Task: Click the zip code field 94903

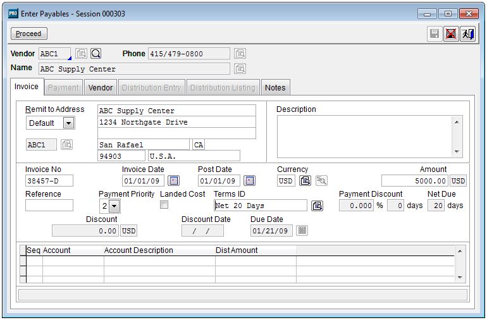Action: point(121,156)
